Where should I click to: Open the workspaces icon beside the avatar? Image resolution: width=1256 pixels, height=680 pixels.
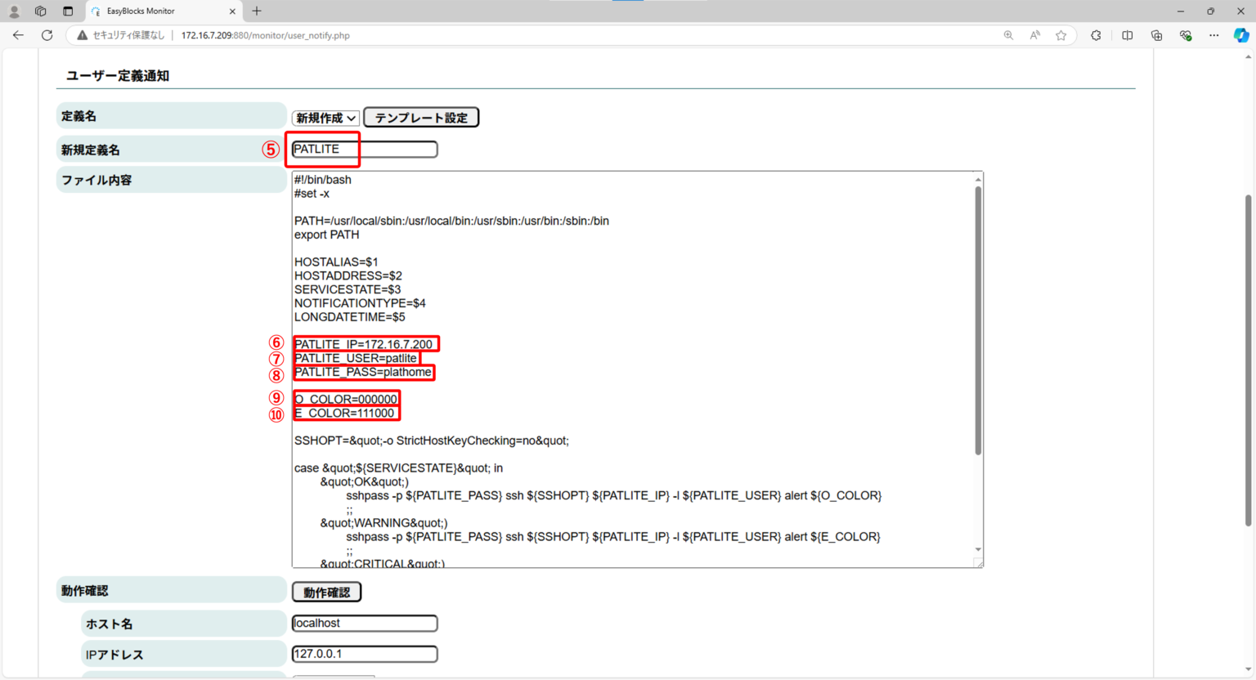(x=39, y=11)
